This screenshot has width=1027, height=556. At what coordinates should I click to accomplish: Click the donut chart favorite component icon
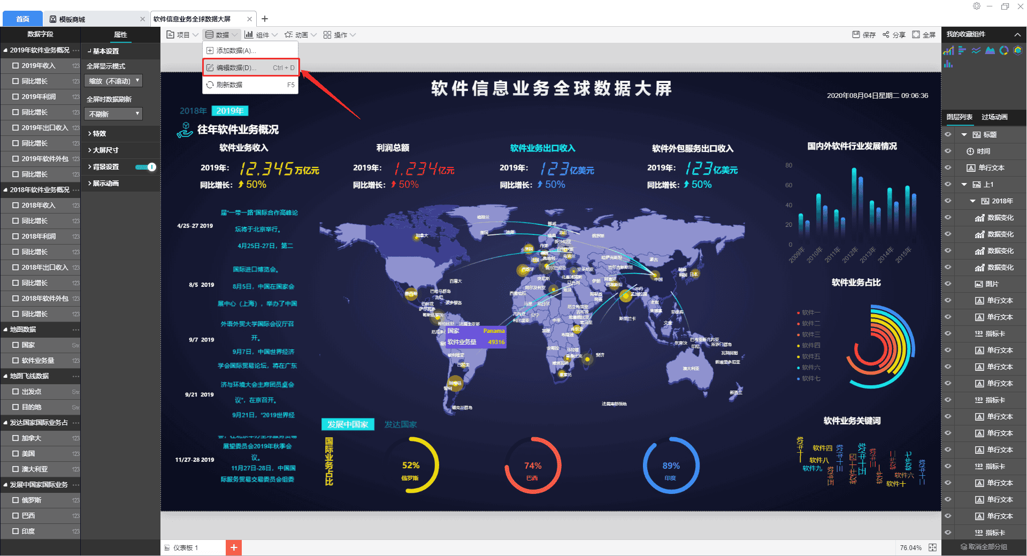coord(1004,50)
